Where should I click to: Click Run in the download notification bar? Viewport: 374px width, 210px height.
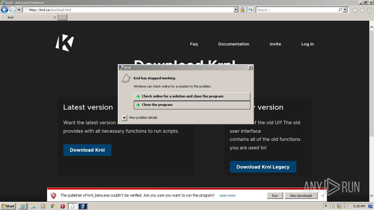pos(275,196)
